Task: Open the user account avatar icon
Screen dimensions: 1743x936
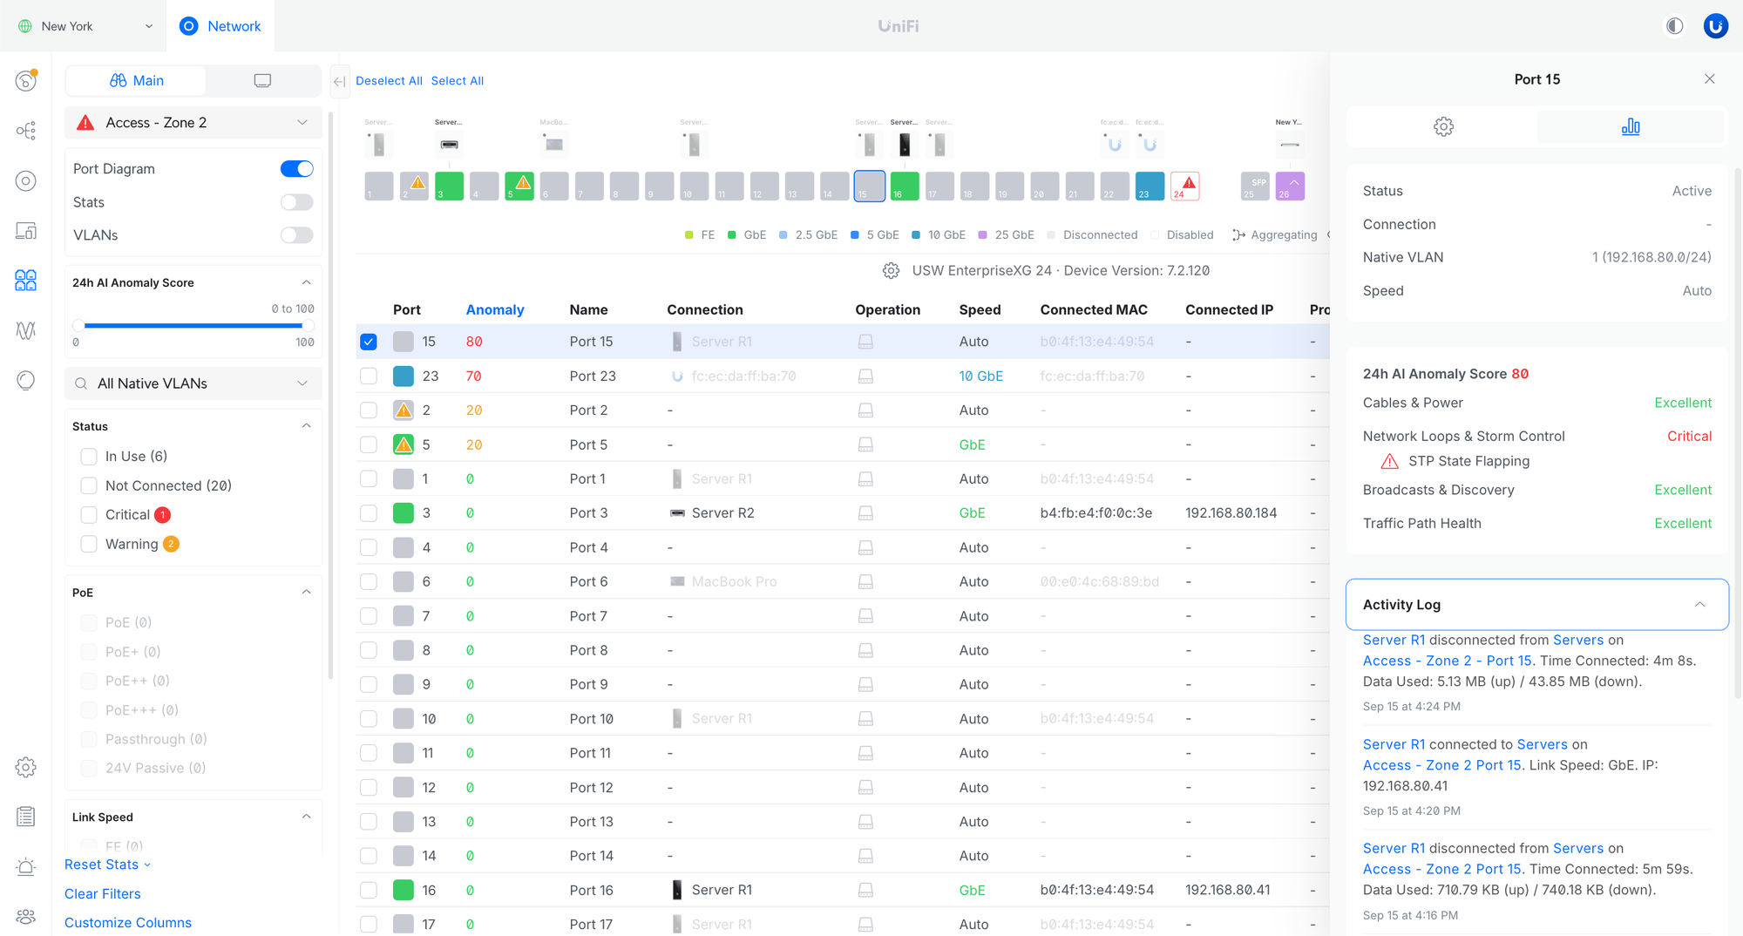Action: [1715, 26]
